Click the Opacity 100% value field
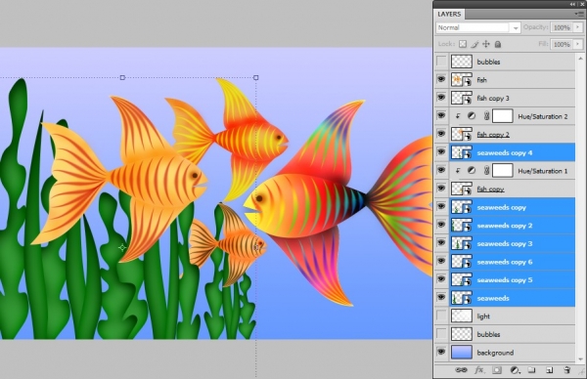The width and height of the screenshot is (587, 379). (562, 27)
